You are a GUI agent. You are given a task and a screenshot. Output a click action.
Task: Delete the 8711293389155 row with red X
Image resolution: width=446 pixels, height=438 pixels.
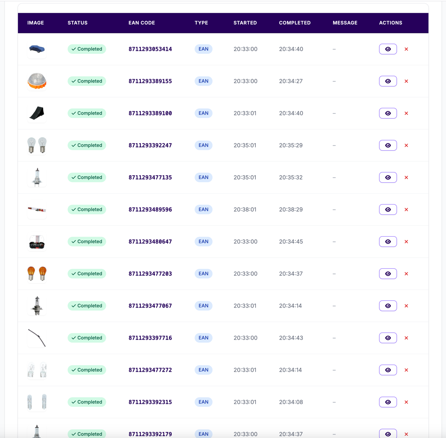click(406, 81)
